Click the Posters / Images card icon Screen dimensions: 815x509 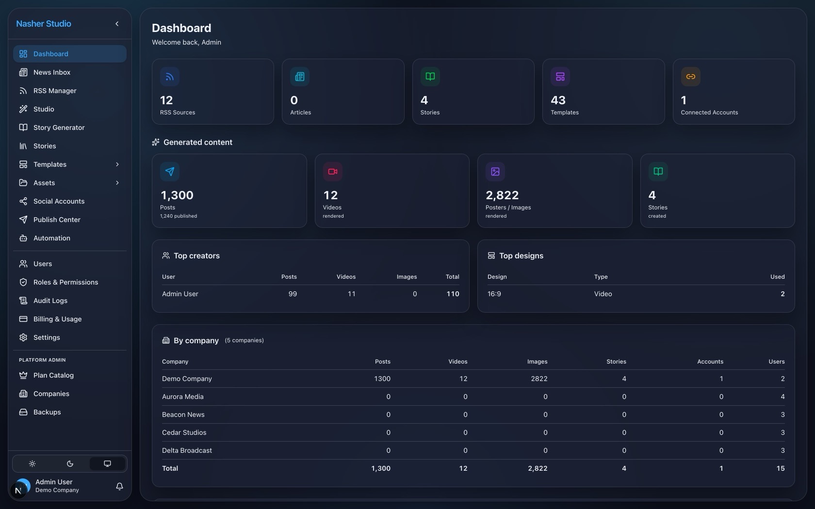pyautogui.click(x=495, y=172)
